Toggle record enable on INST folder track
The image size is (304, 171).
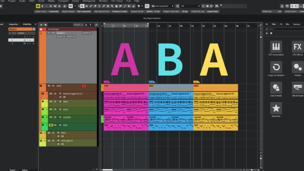pos(84,86)
